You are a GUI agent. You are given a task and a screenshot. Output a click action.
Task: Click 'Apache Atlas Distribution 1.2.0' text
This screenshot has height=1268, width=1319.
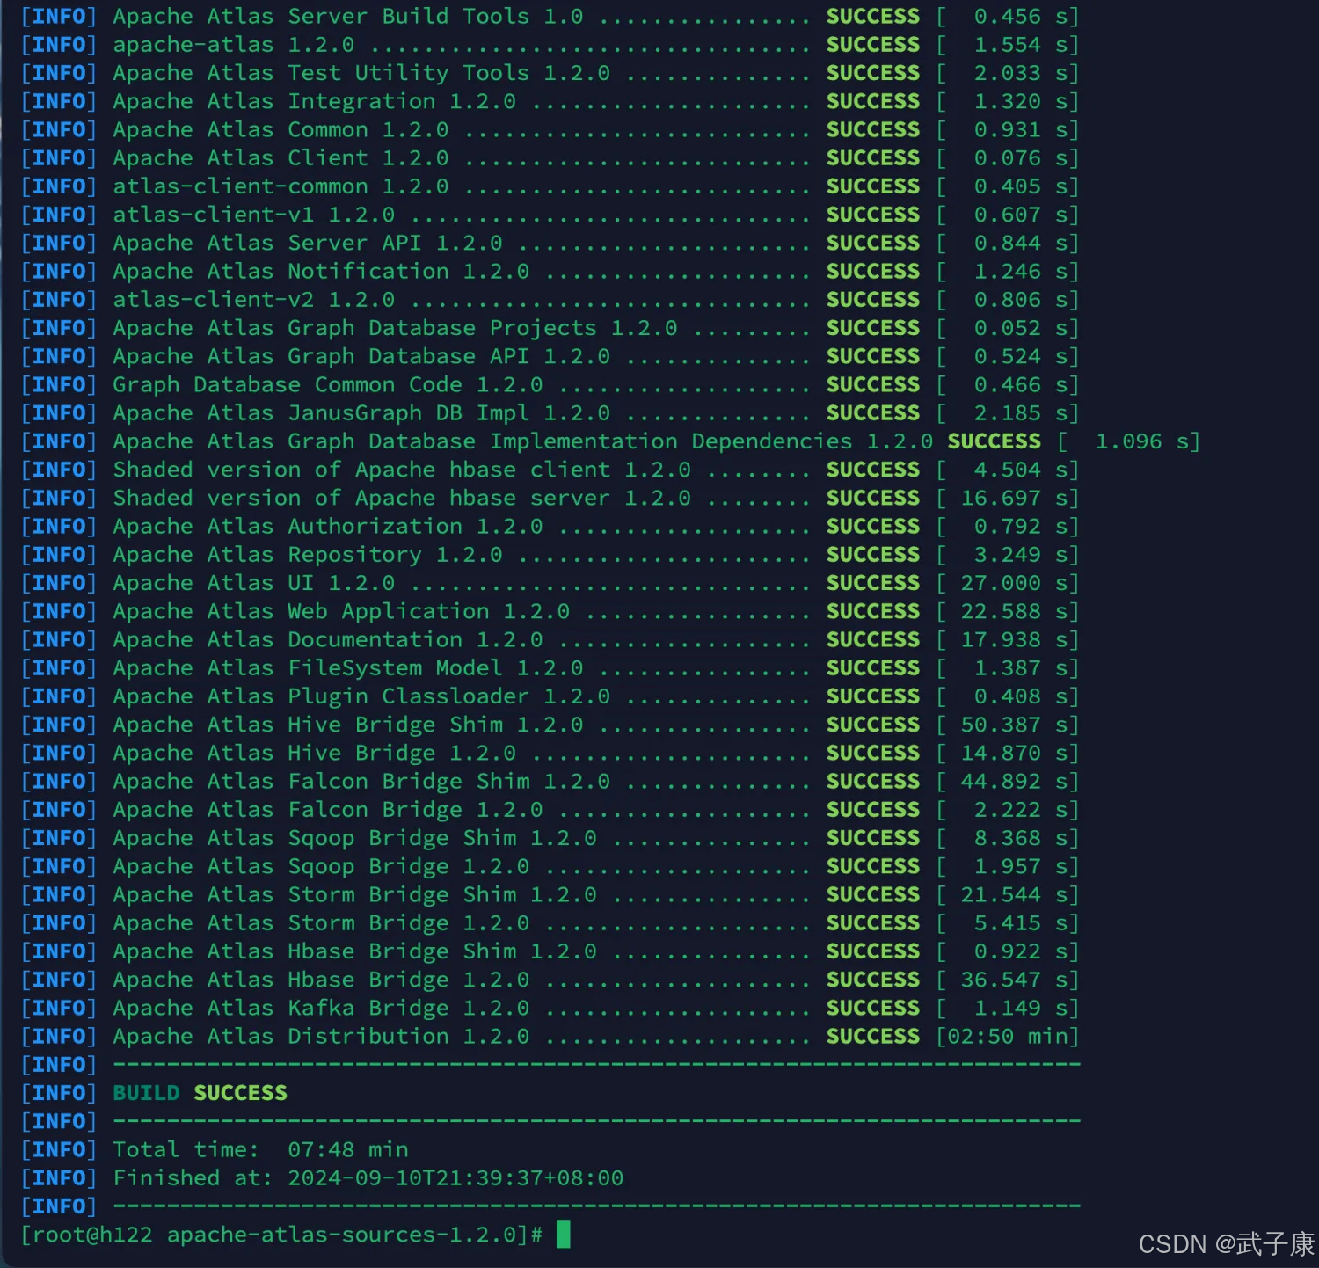(321, 1037)
